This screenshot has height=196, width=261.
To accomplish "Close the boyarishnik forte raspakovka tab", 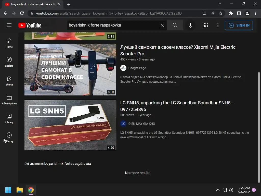I will pos(59,4).
